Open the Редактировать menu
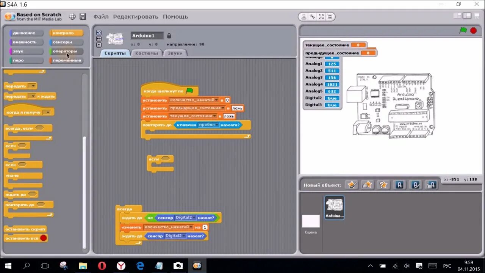The height and width of the screenshot is (273, 485). [136, 17]
